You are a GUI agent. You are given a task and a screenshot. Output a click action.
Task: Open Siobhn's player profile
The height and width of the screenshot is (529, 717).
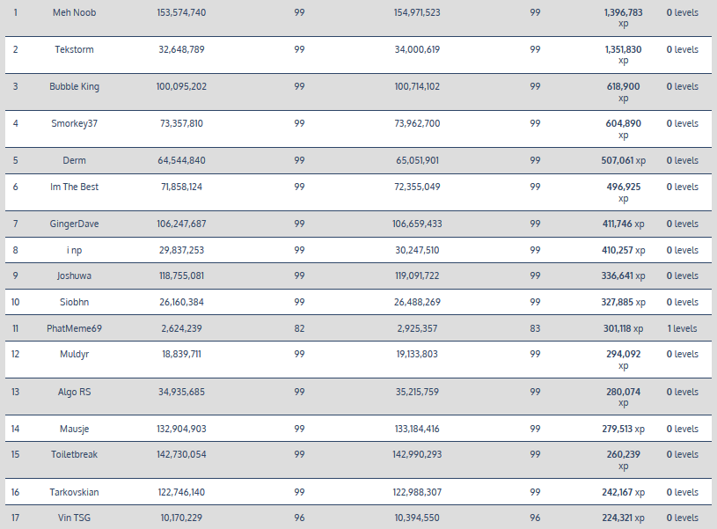[74, 302]
